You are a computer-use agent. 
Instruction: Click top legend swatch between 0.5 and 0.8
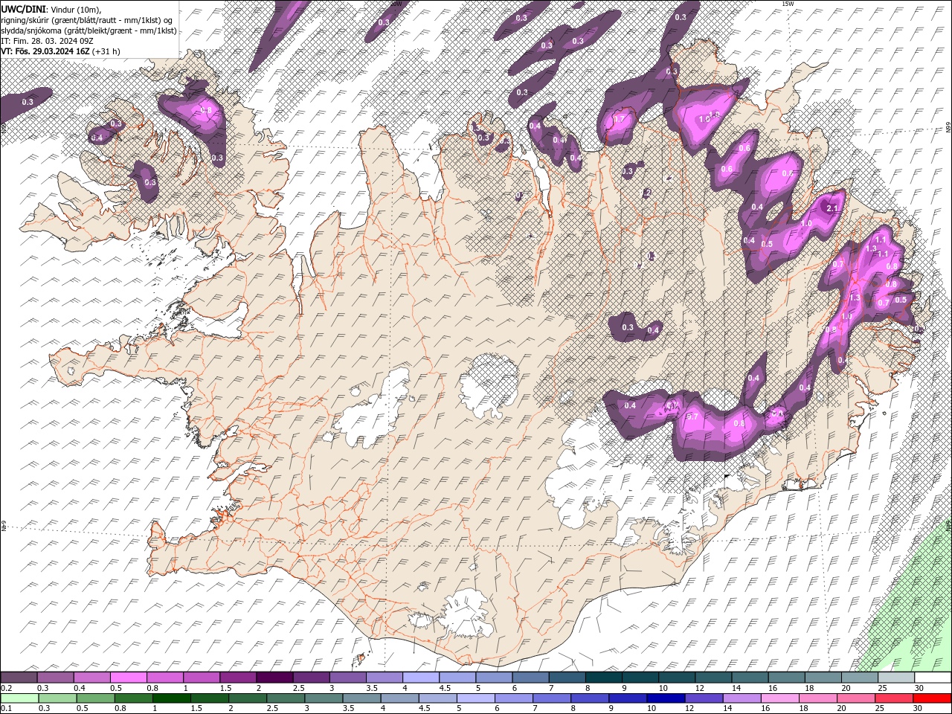[129, 678]
